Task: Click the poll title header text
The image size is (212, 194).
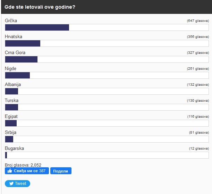Action: [x=40, y=7]
